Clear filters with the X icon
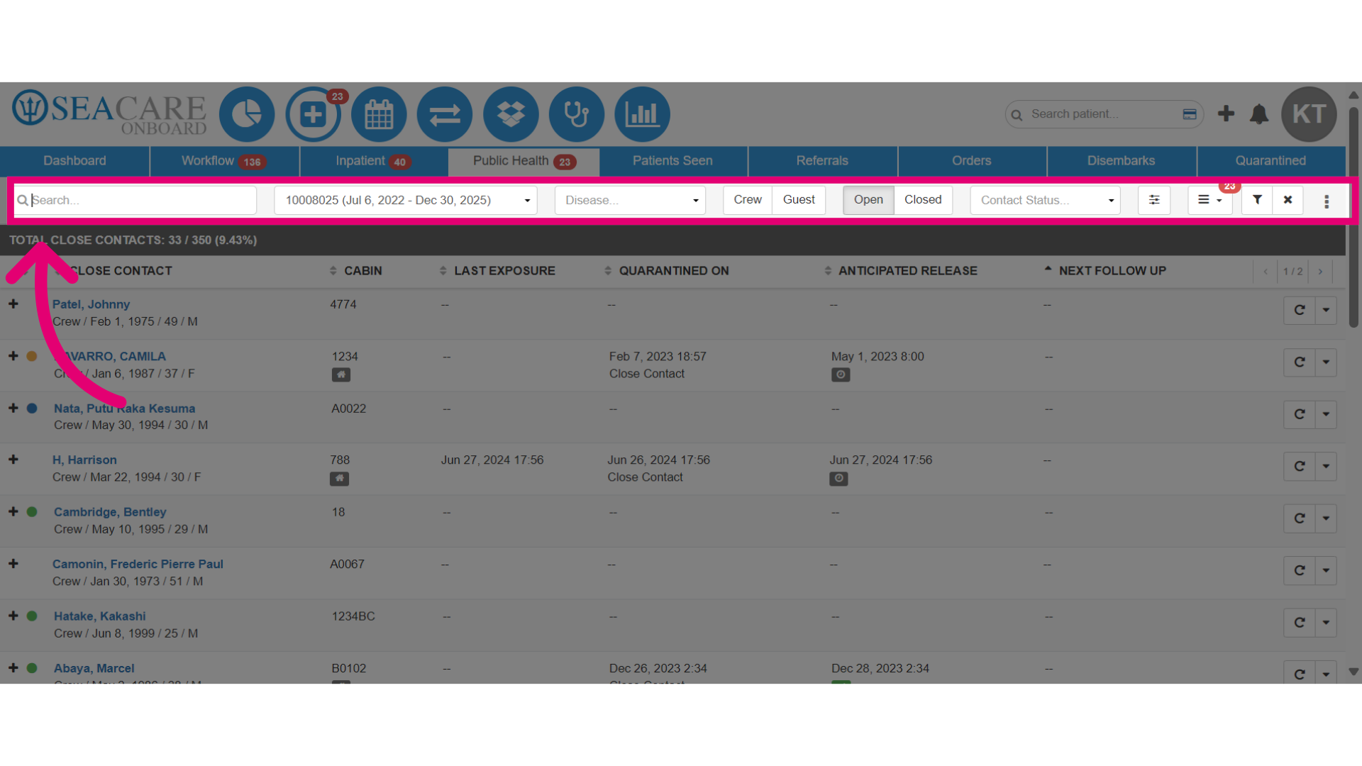 [1288, 200]
